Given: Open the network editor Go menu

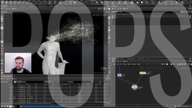Looking at the screenshot, I should point(121,64).
